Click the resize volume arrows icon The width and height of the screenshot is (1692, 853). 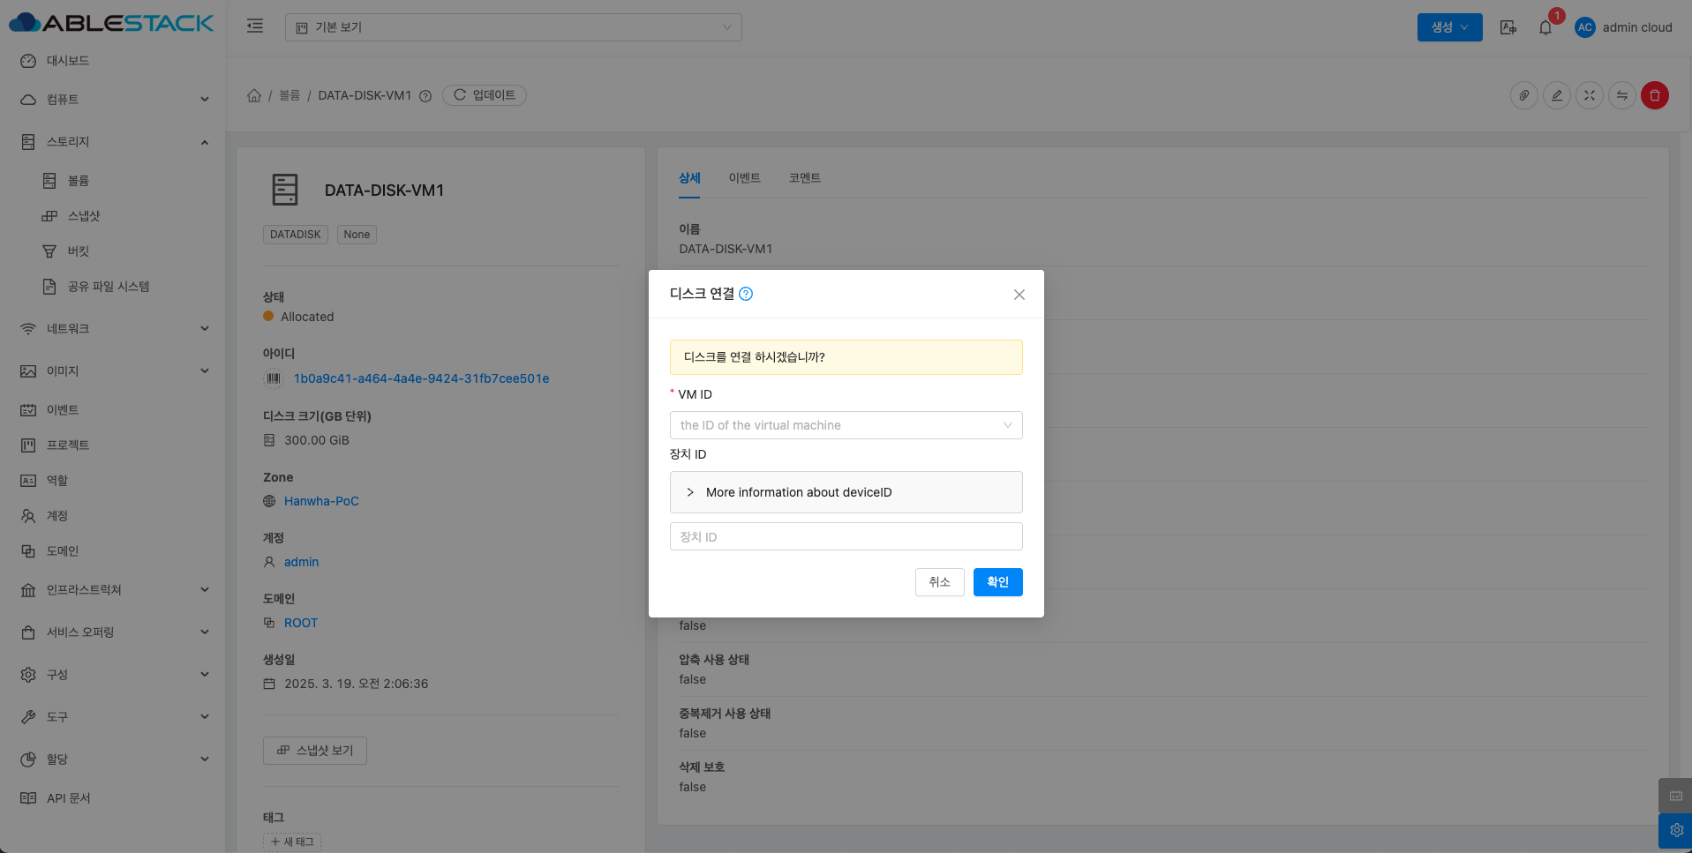[x=1590, y=95]
